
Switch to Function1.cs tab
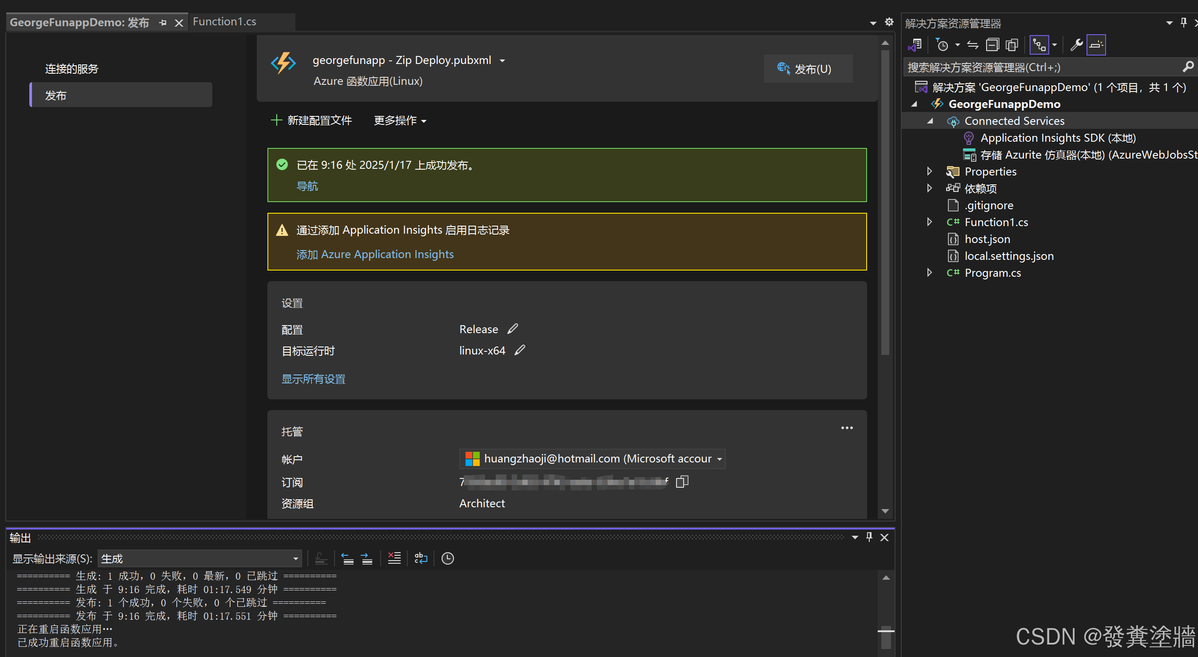(225, 22)
